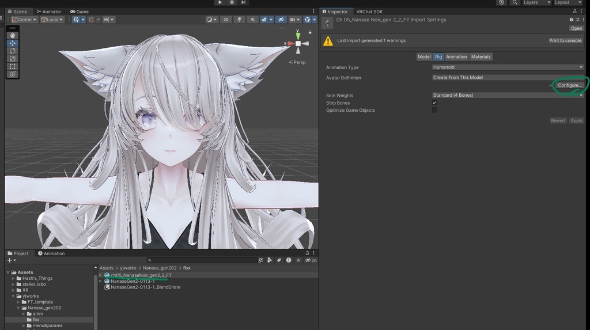Open the Model import tab
The height and width of the screenshot is (330, 590).
(x=424, y=57)
